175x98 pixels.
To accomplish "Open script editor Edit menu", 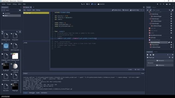I will click(x=33, y=10).
